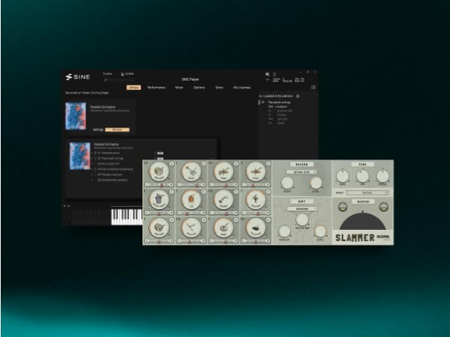Toggle the small round button on the shovel pad
Screen dimensions: 450x337
[x=204, y=164]
